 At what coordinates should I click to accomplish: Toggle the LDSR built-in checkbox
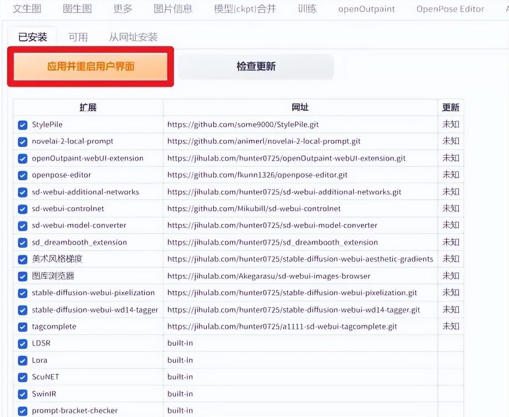point(23,344)
